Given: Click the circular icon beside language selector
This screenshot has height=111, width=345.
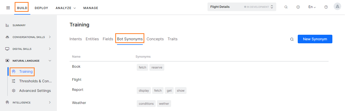Looking at the screenshot, I should click(298, 7).
